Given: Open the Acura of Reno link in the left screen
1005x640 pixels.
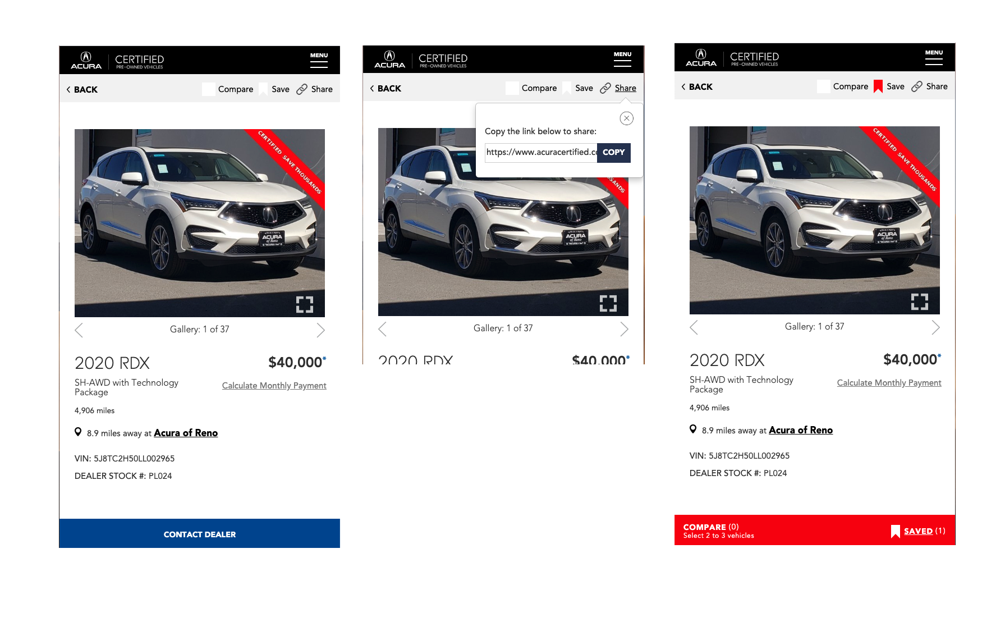Looking at the screenshot, I should coord(186,433).
